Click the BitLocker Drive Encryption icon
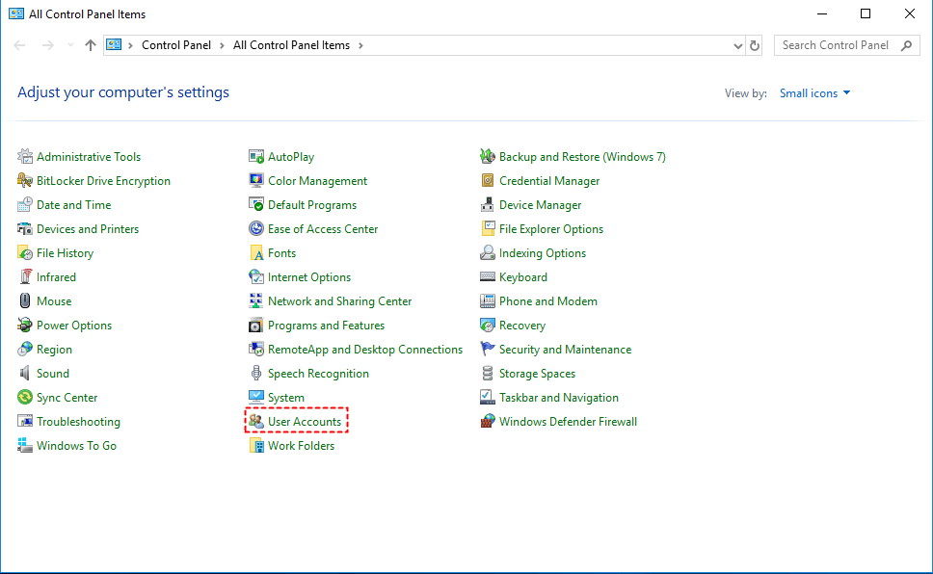Viewport: 933px width, 574px height. pos(25,181)
